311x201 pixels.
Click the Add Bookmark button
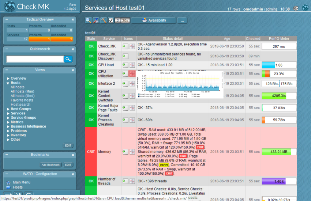50,165
